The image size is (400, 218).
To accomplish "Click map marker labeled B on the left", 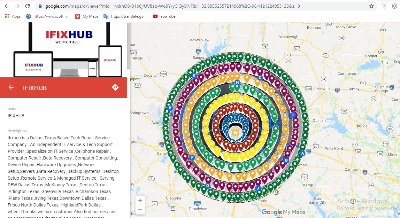I will (170, 108).
